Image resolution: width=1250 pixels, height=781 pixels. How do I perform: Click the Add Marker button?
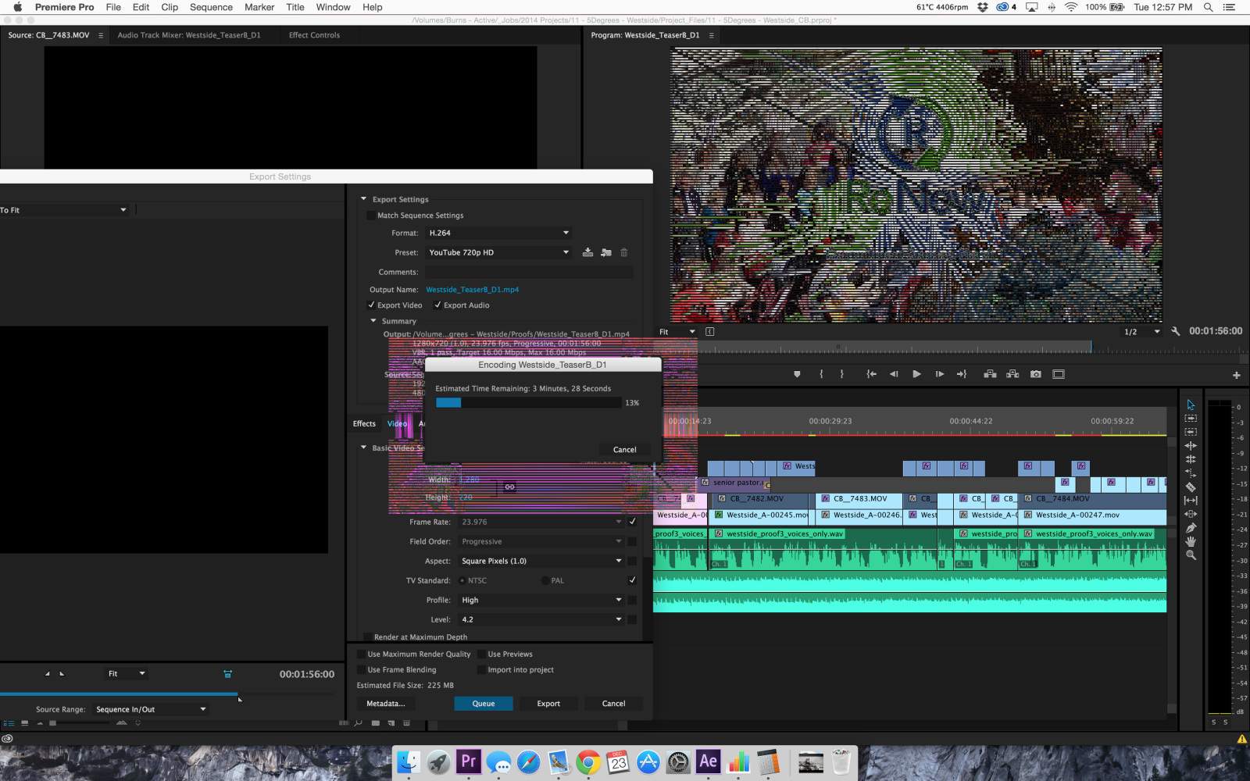(x=797, y=374)
